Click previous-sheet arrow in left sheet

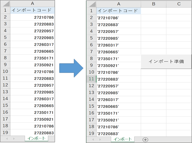(7, 139)
